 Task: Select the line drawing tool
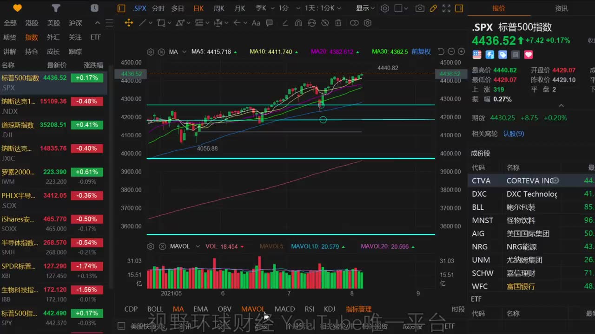(x=142, y=23)
